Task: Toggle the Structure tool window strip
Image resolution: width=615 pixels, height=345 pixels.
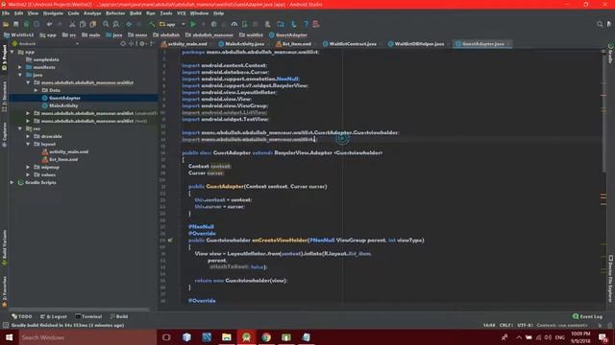Action: coord(4,96)
